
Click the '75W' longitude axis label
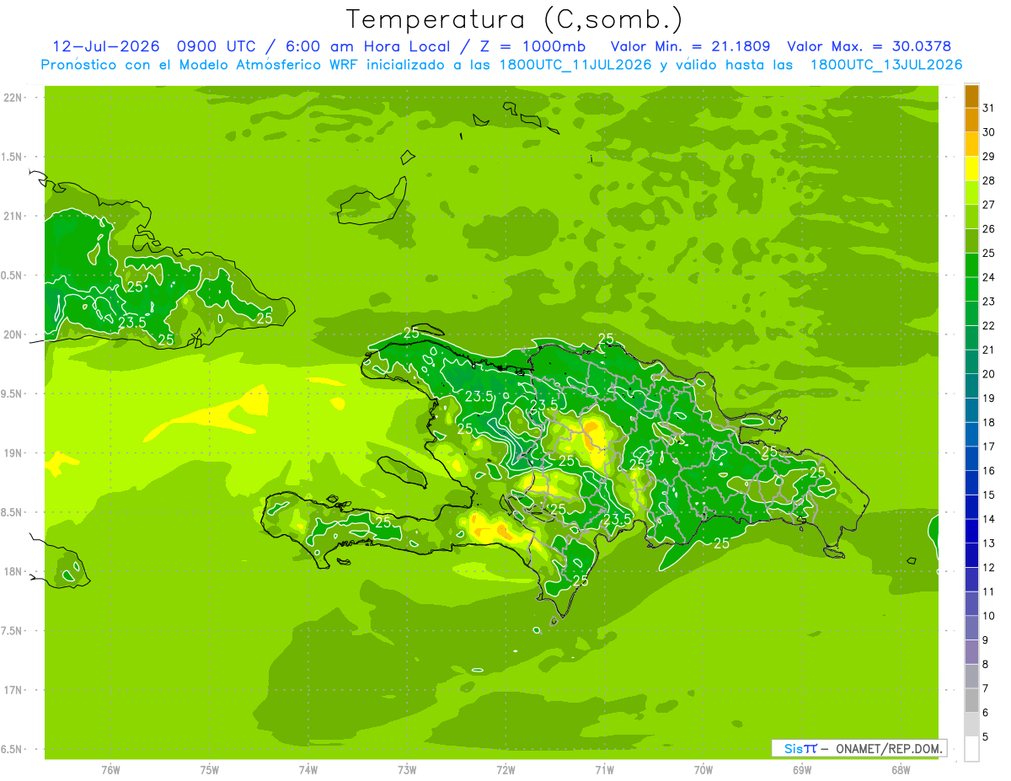pyautogui.click(x=210, y=770)
